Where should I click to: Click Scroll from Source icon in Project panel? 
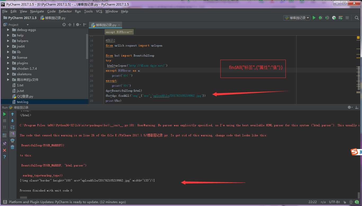click(x=64, y=25)
